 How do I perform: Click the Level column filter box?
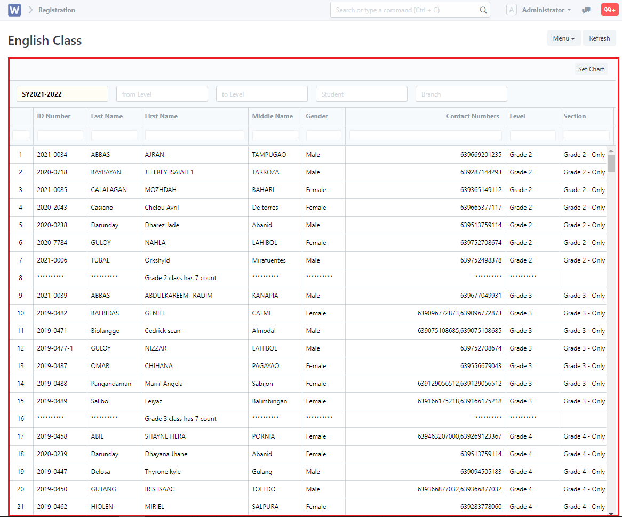[533, 136]
